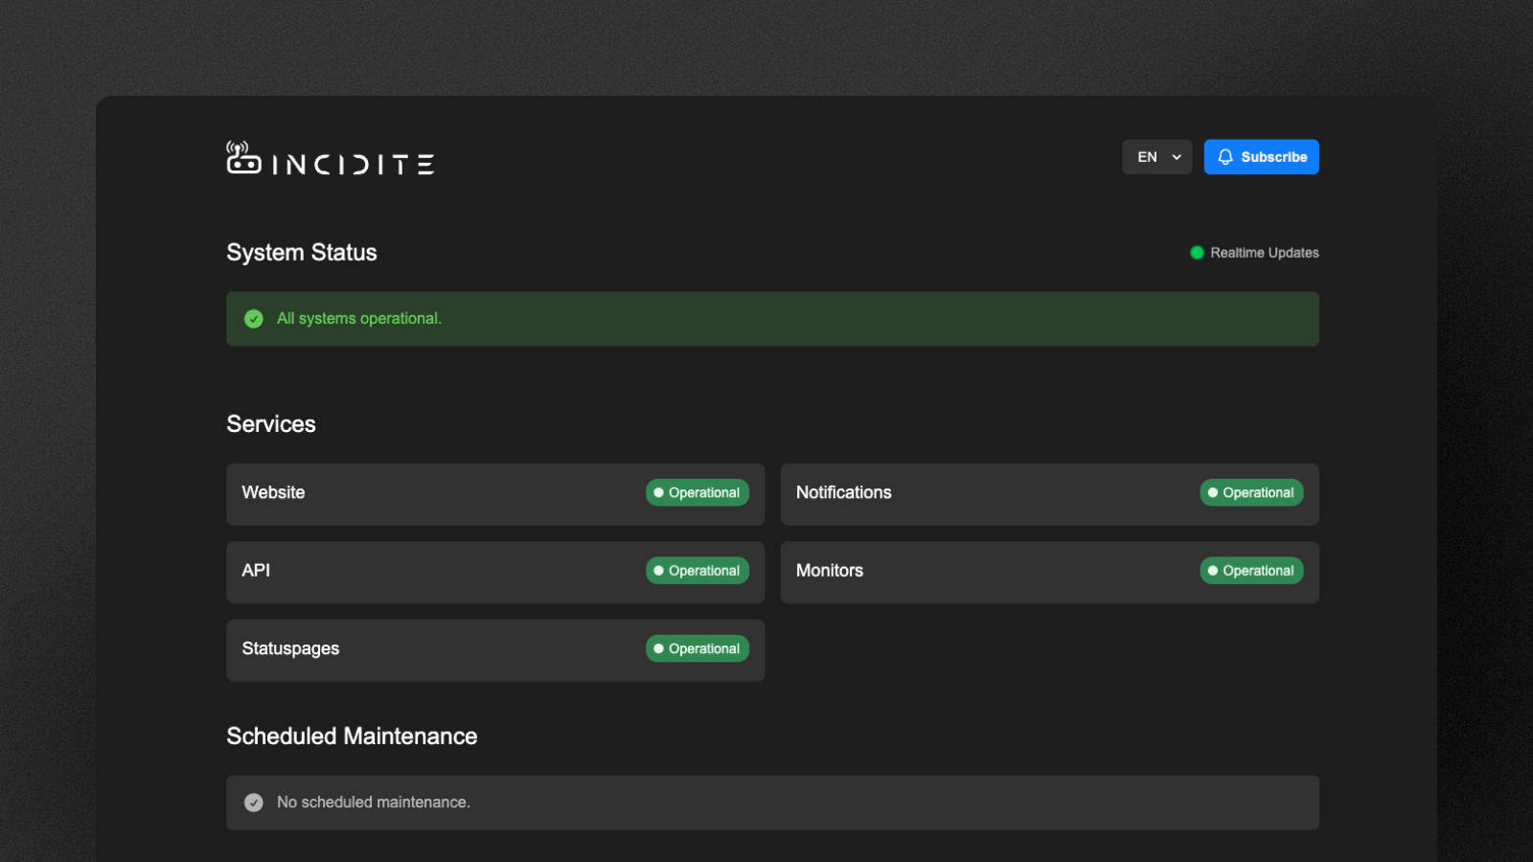
Task: Click the bell icon on the Subscribe button
Action: [x=1225, y=157]
